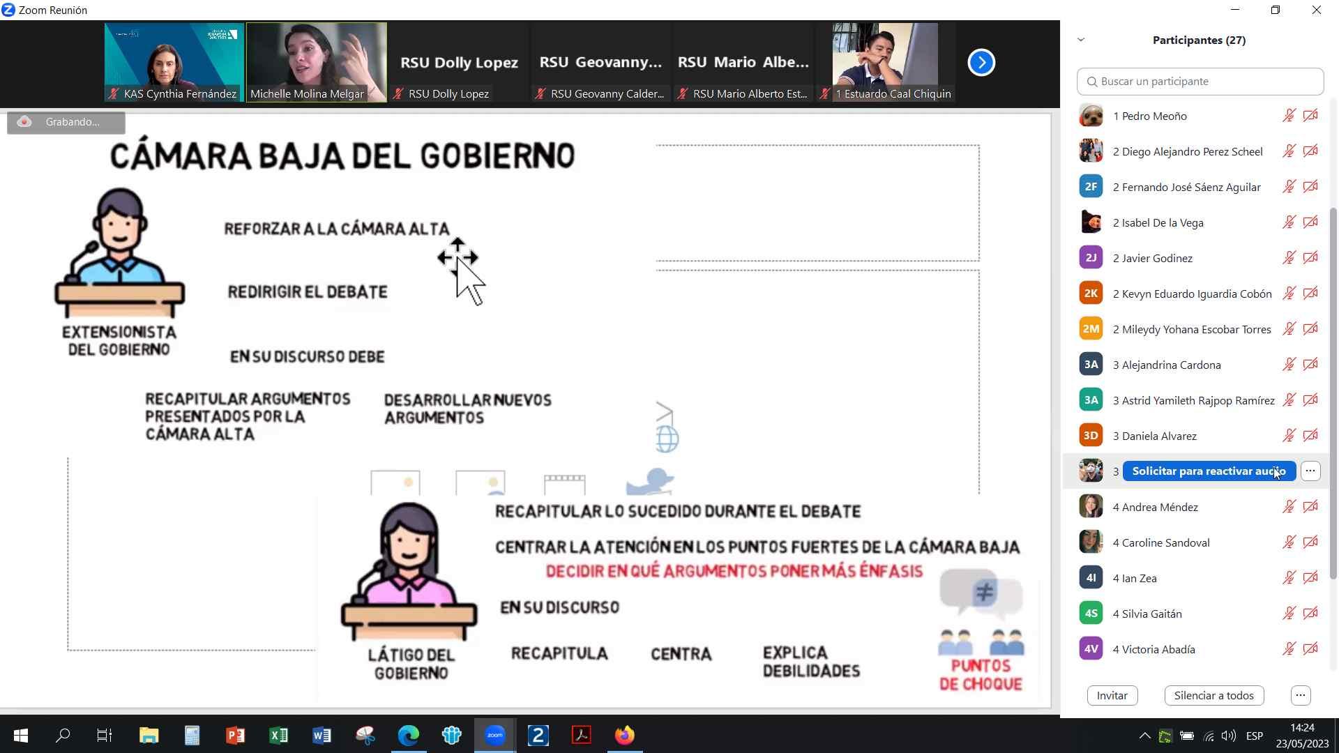Image resolution: width=1339 pixels, height=753 pixels.
Task: Toggle Javier Godinez's muted microphone icon
Action: point(1289,258)
